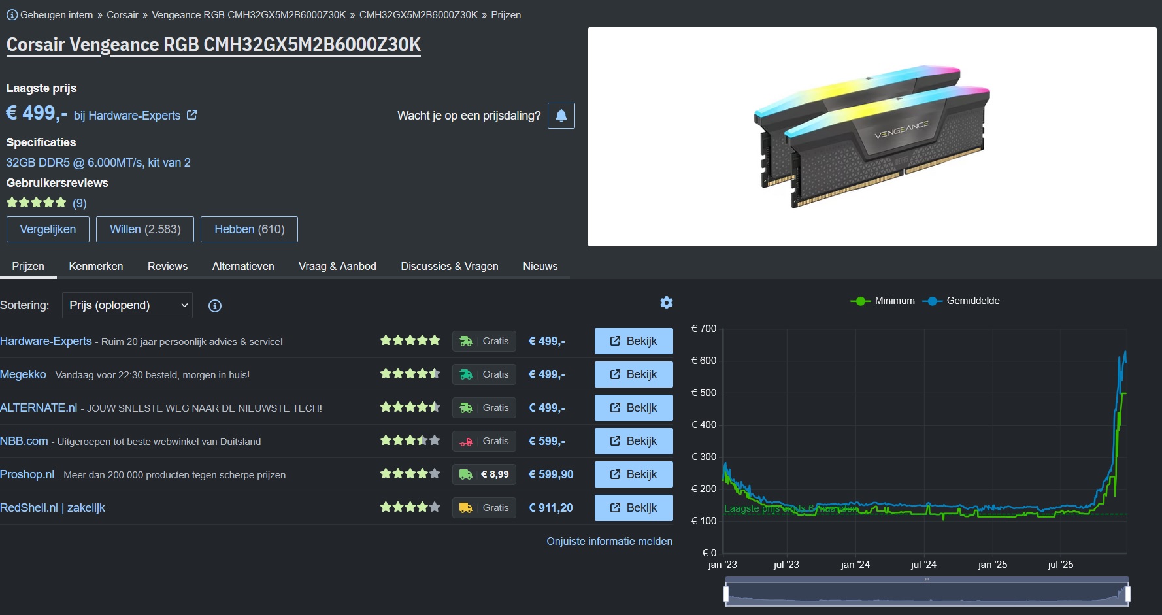Click the Corsair Vengeance RGB product title
This screenshot has height=615, width=1162.
[214, 44]
